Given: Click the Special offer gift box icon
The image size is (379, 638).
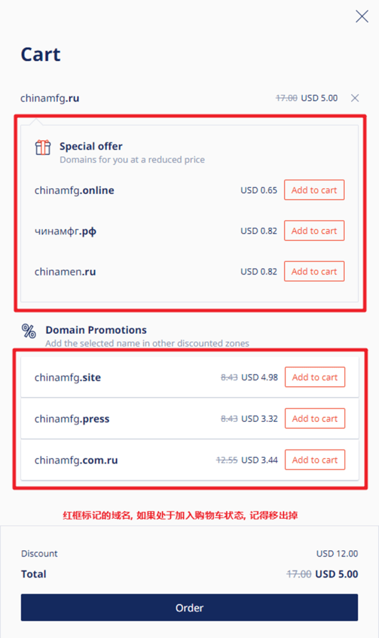Looking at the screenshot, I should [x=43, y=147].
